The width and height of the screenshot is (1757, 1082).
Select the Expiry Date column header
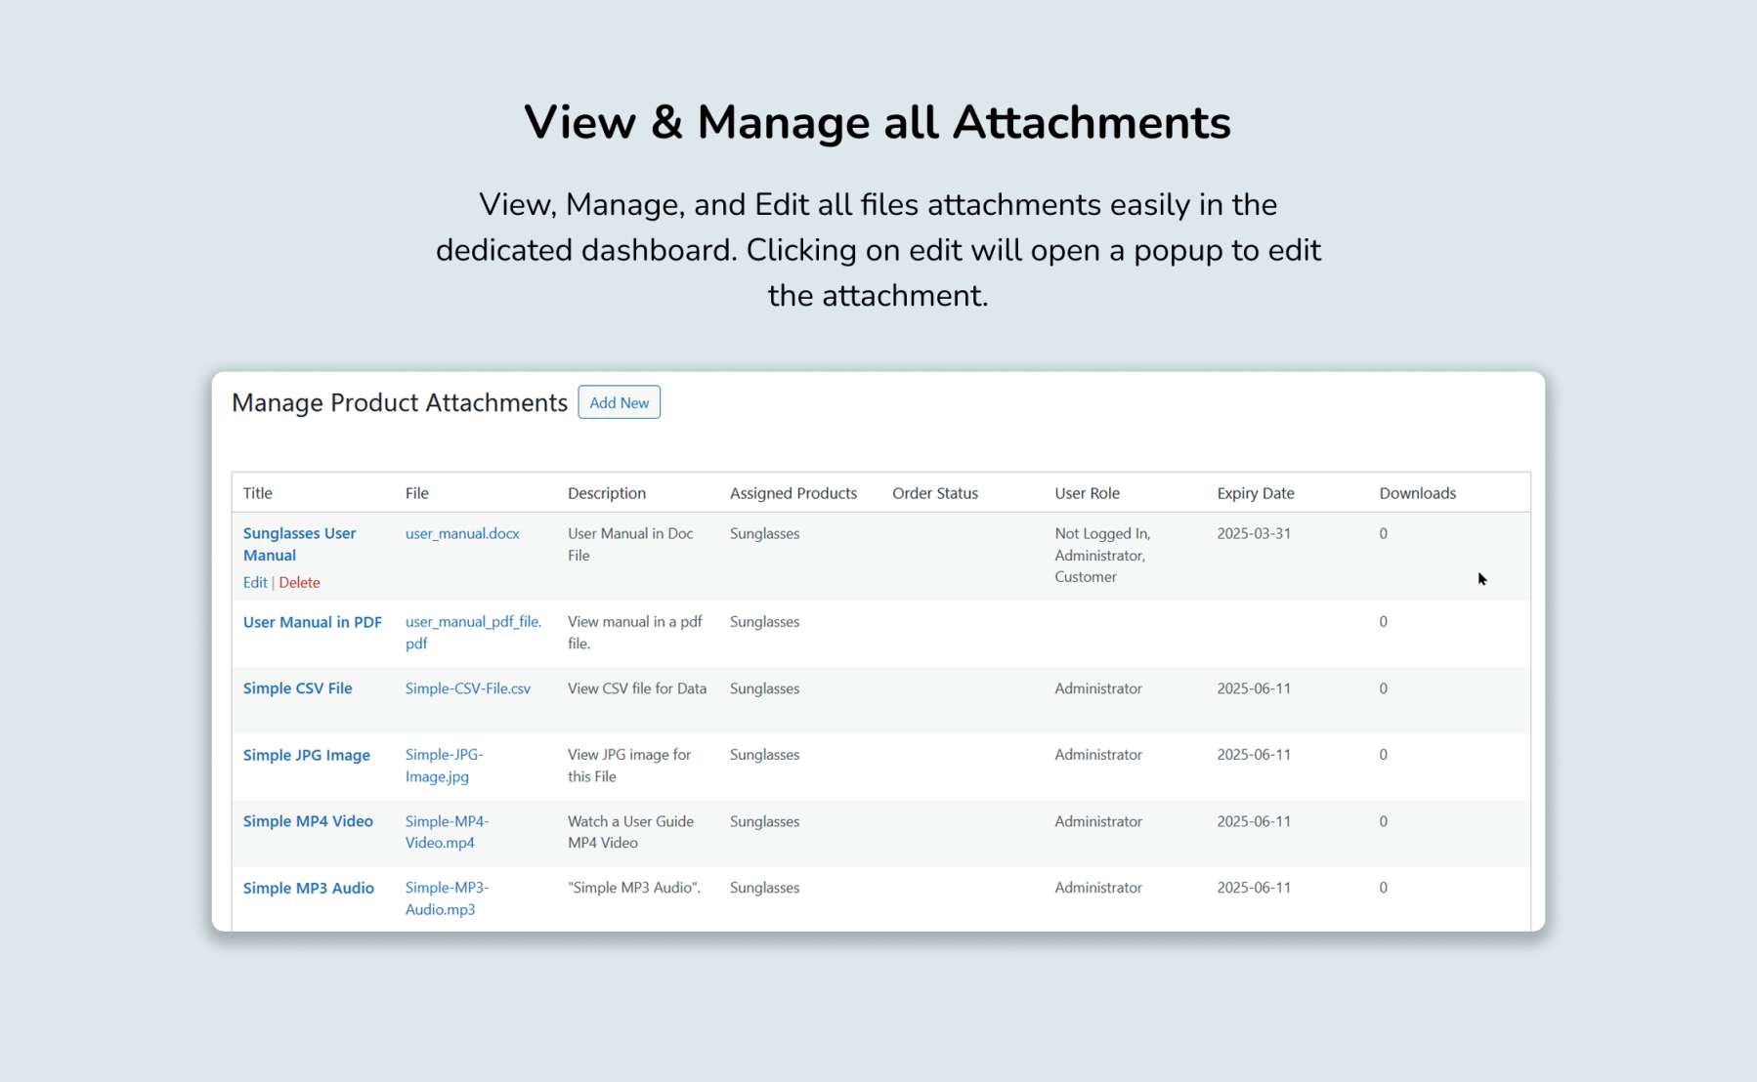(1255, 493)
